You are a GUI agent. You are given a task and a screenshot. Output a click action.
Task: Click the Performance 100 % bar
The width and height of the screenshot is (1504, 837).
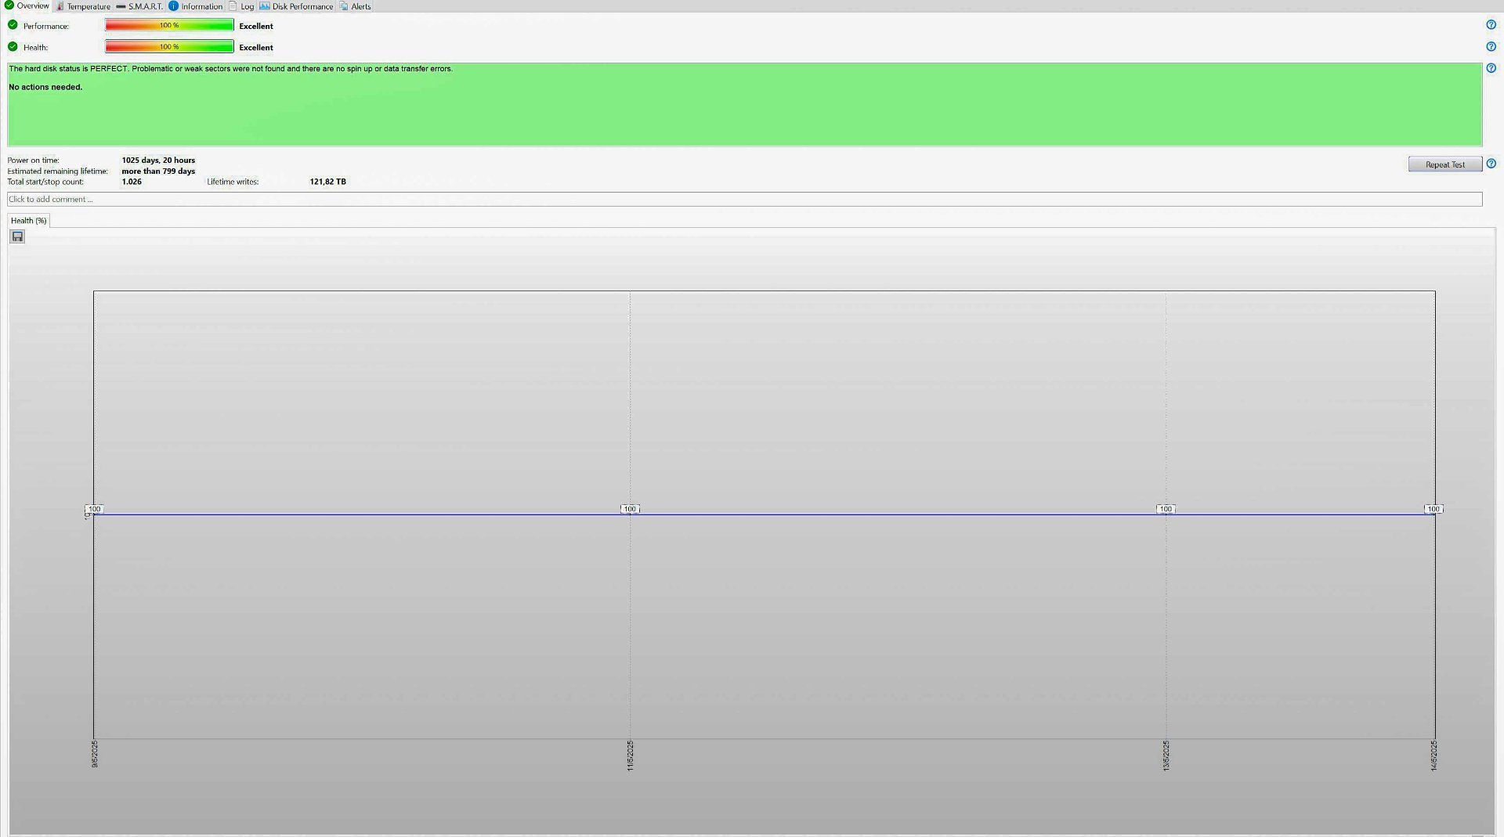[x=169, y=26]
